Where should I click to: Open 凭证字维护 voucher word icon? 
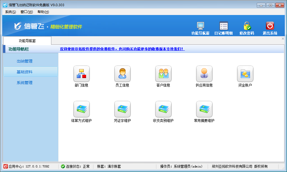(x=122, y=109)
